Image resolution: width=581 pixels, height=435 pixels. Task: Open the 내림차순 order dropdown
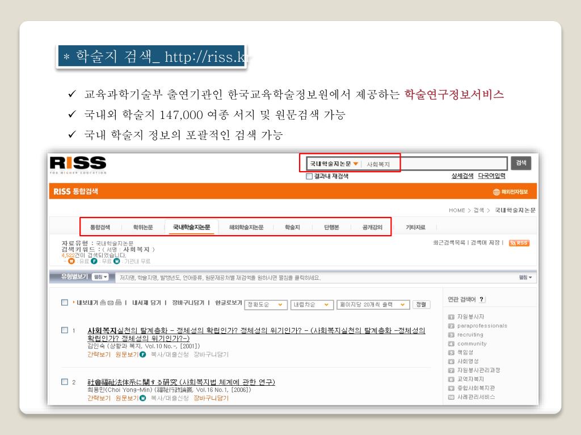tap(311, 304)
